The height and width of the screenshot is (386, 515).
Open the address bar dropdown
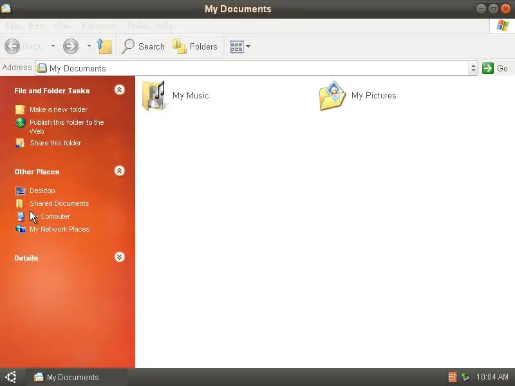pyautogui.click(x=473, y=68)
